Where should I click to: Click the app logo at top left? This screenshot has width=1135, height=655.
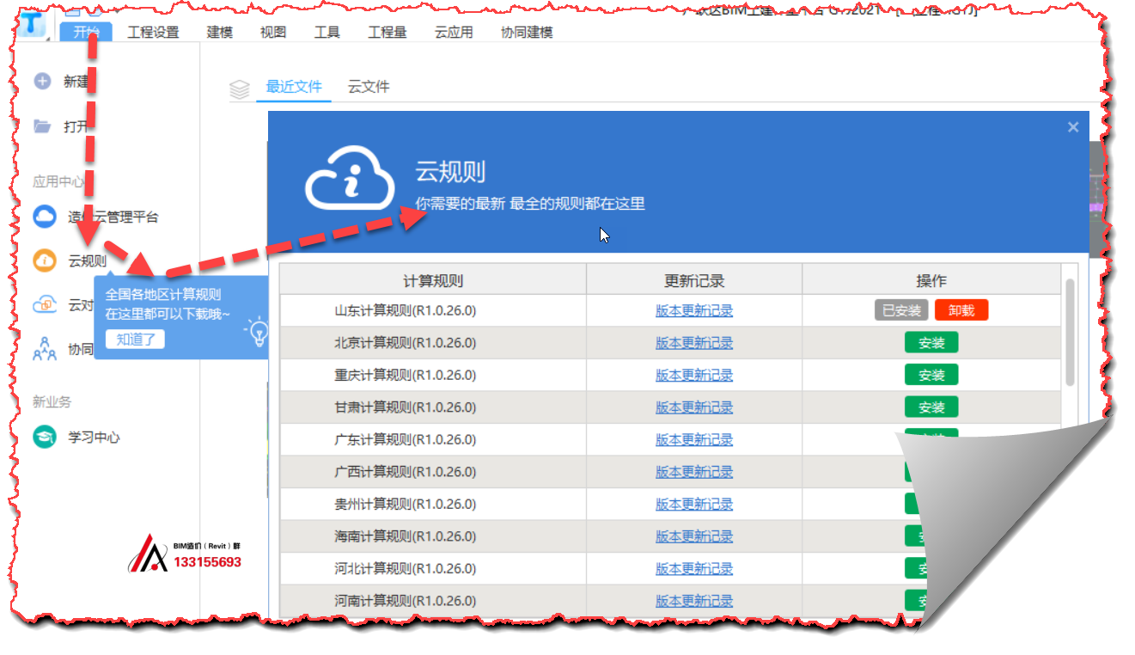click(x=34, y=23)
